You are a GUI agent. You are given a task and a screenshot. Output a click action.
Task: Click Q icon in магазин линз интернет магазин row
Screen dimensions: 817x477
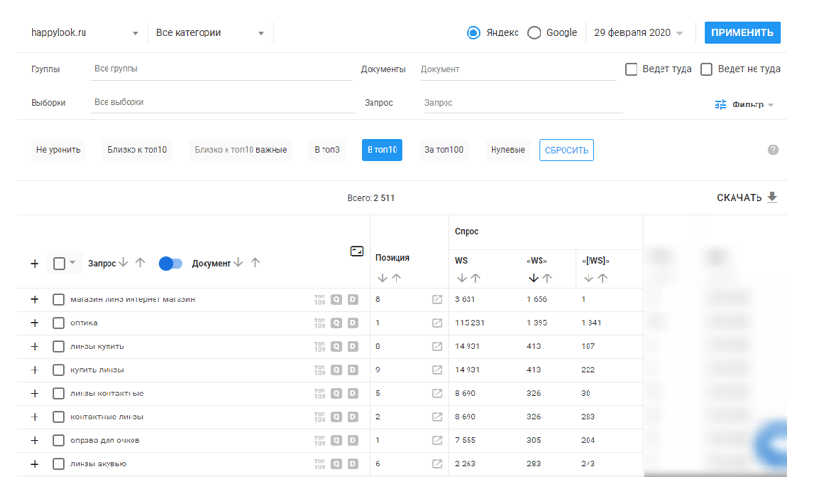tap(337, 299)
